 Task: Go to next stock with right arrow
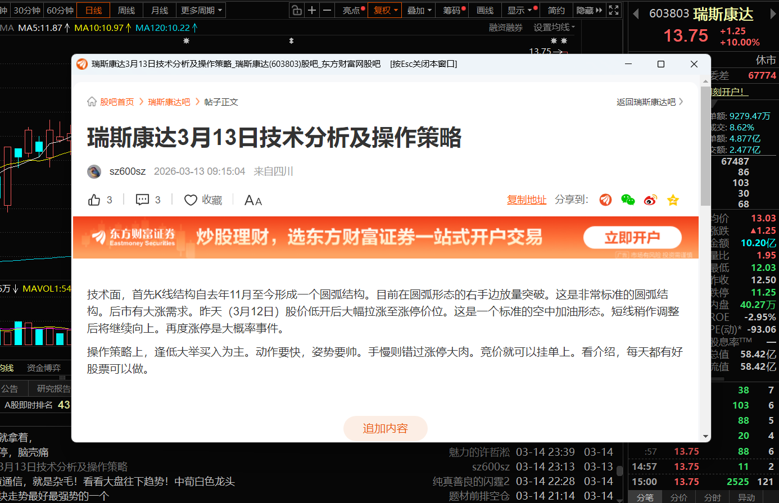tap(773, 13)
